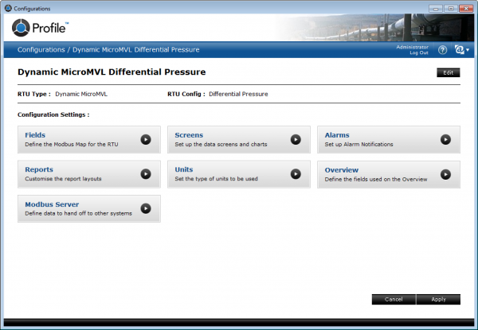Click the page title Dynamic MicroMVL Differential Pressure
The image size is (478, 330).
click(112, 72)
